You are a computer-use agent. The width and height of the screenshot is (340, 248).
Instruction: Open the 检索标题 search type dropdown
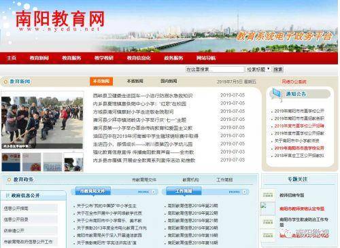[258, 69]
